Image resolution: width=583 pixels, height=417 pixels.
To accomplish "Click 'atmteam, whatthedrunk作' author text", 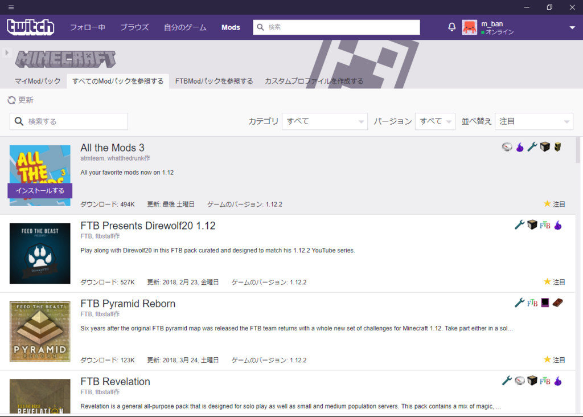I will tap(115, 158).
